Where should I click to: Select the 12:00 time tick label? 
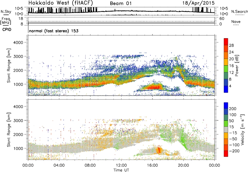click(121, 165)
